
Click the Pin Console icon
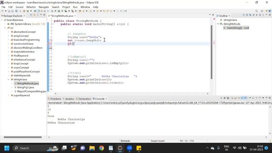click(x=250, y=98)
